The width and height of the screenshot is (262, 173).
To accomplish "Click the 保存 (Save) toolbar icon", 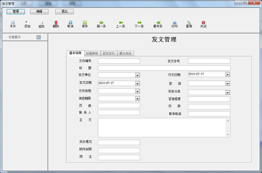I will point(85,23).
